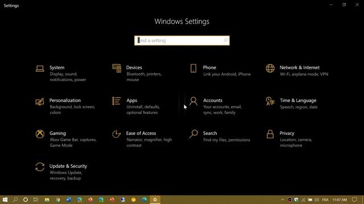Open Ease of Access settings

[x=142, y=139]
